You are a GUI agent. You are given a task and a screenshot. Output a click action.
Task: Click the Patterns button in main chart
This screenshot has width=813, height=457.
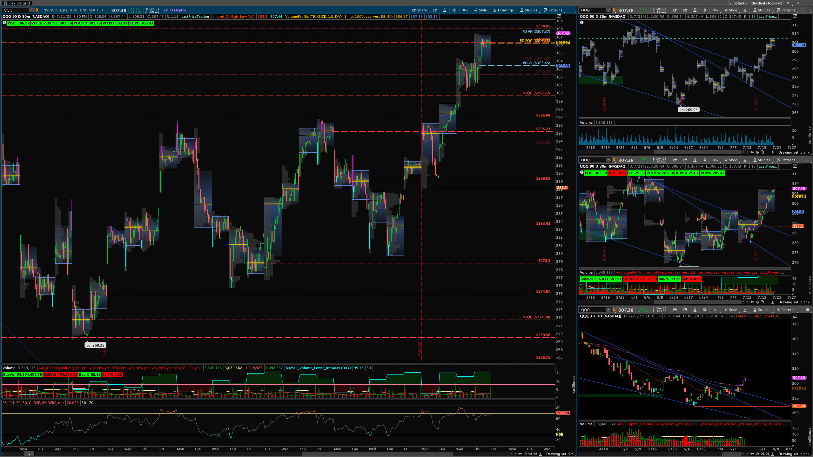[x=553, y=10]
